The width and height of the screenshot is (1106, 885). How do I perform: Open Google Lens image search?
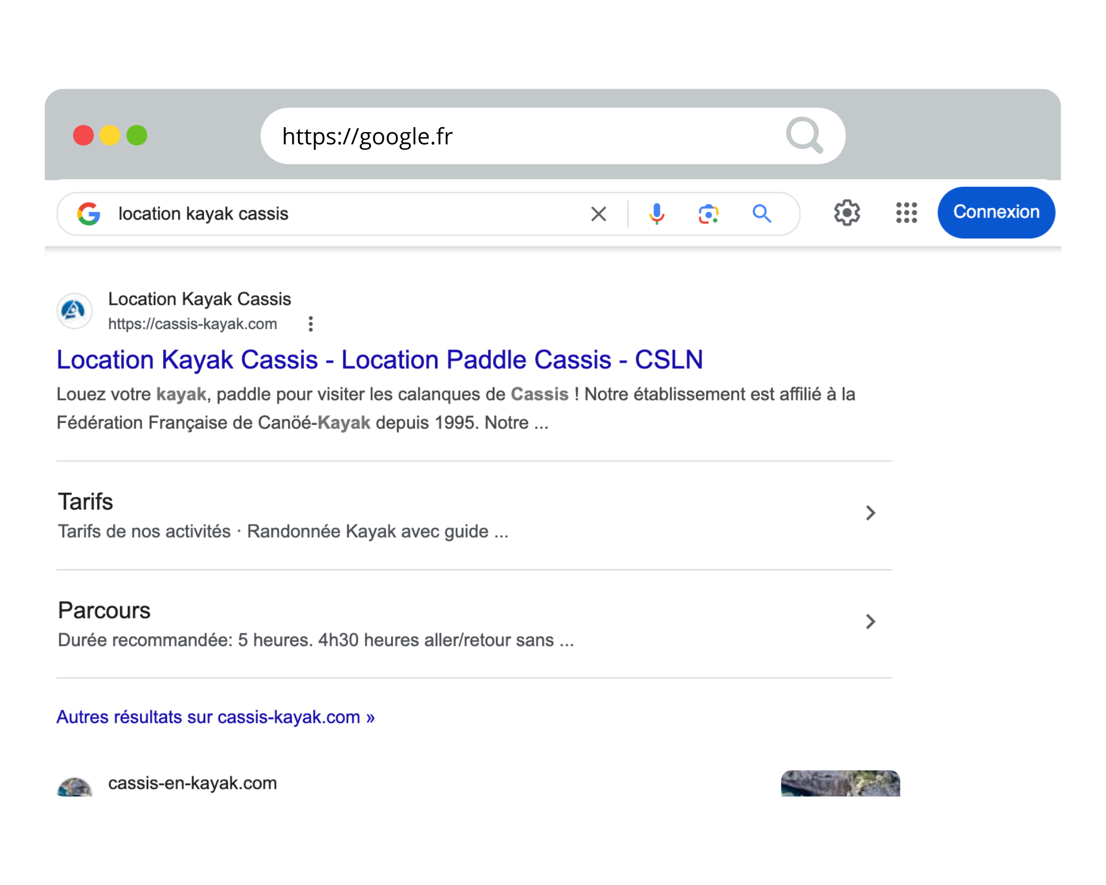[x=708, y=214]
